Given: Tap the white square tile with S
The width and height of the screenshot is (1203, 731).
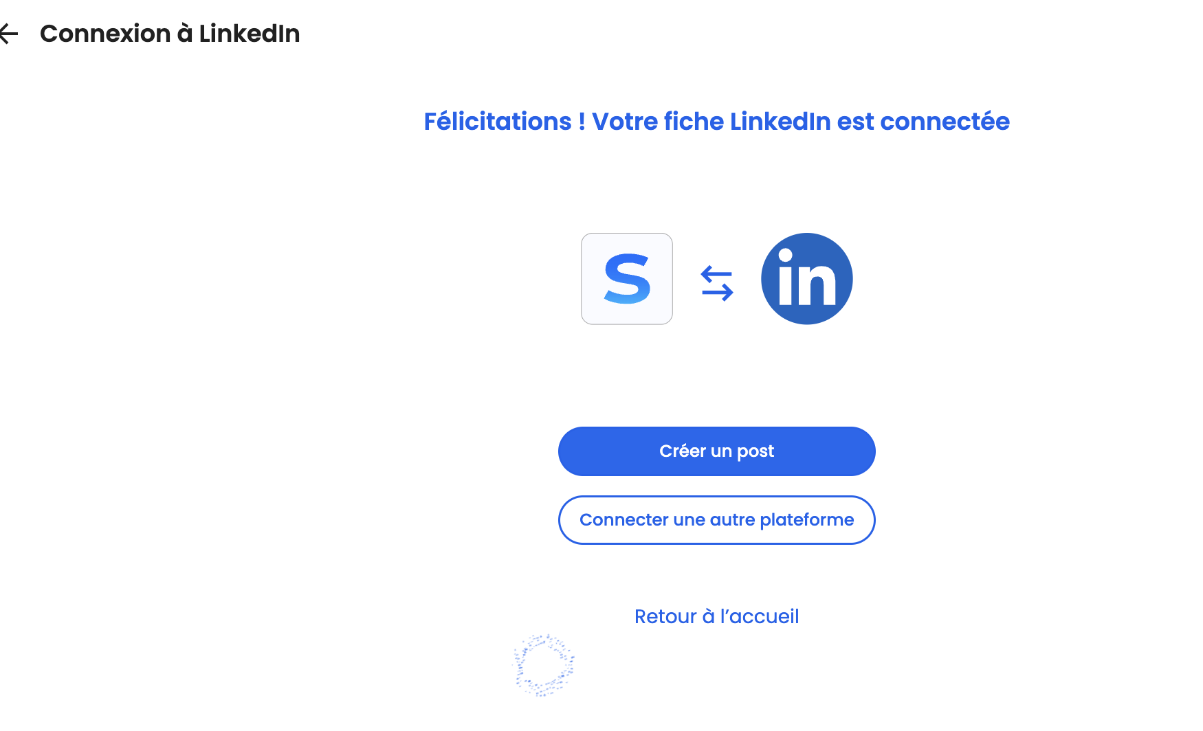Looking at the screenshot, I should tap(627, 279).
